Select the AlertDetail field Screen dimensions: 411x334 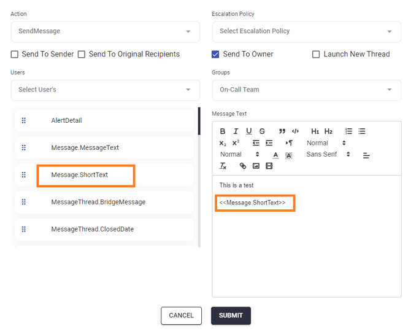click(x=104, y=121)
